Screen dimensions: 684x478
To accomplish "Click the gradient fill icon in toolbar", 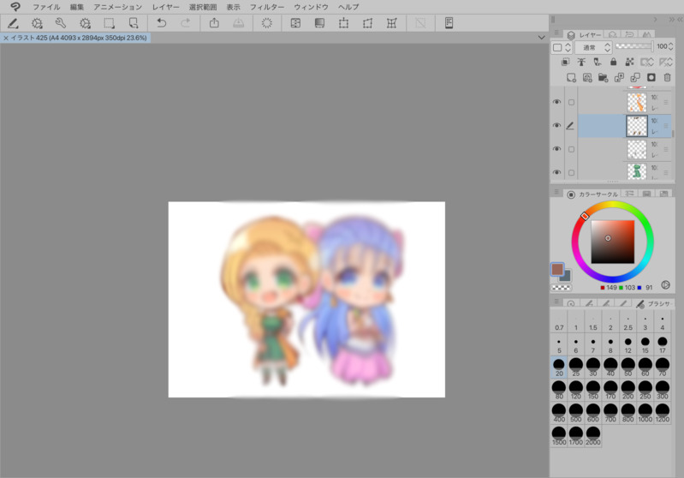I will 319,23.
